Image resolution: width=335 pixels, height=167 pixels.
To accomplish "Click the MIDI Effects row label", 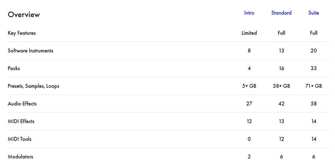I will [21, 121].
